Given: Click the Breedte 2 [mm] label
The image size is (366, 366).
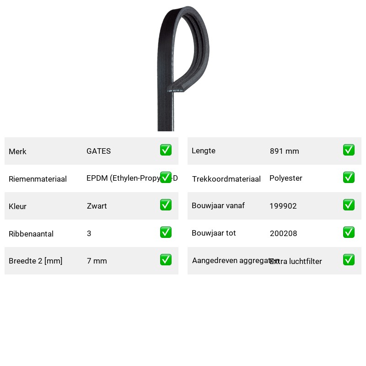Looking at the screenshot, I should click(x=36, y=261).
